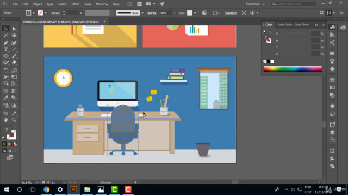
Task: Select the Column Graph tool
Action: coord(14,106)
